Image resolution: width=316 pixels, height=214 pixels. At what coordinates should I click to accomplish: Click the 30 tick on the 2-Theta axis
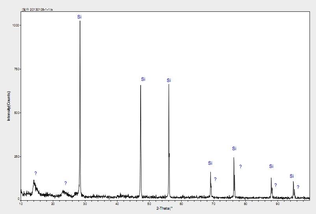[85, 204]
